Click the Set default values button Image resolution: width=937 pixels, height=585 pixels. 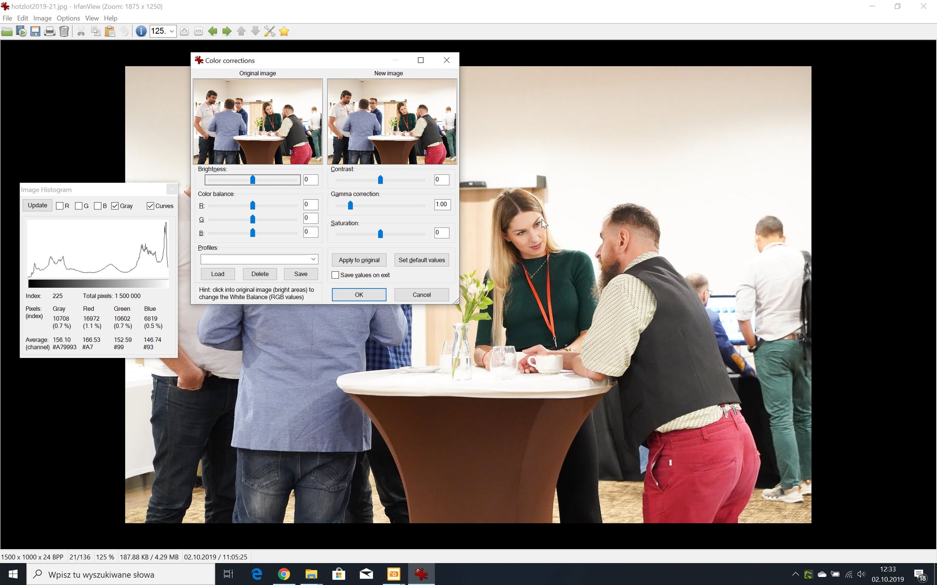coord(421,260)
